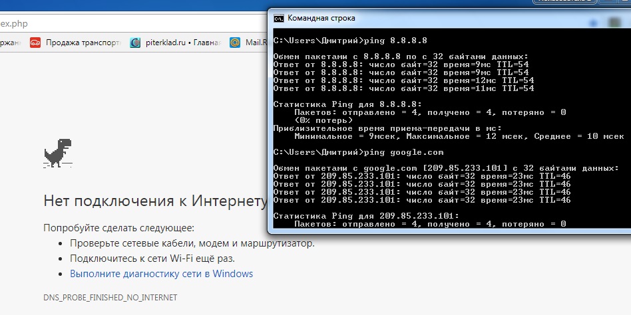The width and height of the screenshot is (631, 315).
Task: Open the Выполните диагностику сети в Windows link
Action: 161,274
